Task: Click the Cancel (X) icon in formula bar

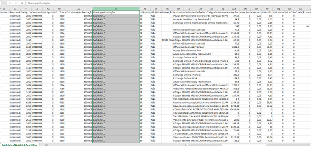Action: [x=10, y=3]
